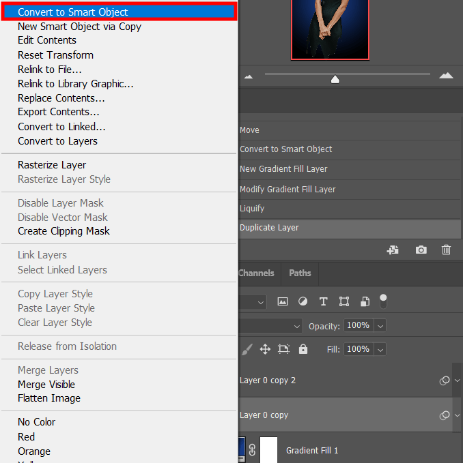Open Opacity slider dropdown arrow
The image size is (463, 463).
(380, 326)
